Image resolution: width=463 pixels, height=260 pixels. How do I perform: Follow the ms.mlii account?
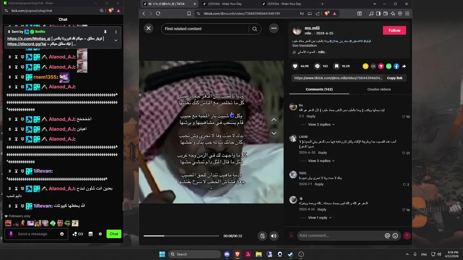(394, 30)
